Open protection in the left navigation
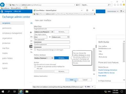The width and height of the screenshot is (126, 94). [6, 43]
